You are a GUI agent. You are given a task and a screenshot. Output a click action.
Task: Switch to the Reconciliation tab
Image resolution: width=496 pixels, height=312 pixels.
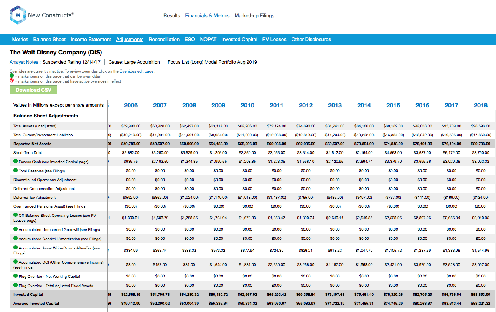(164, 40)
